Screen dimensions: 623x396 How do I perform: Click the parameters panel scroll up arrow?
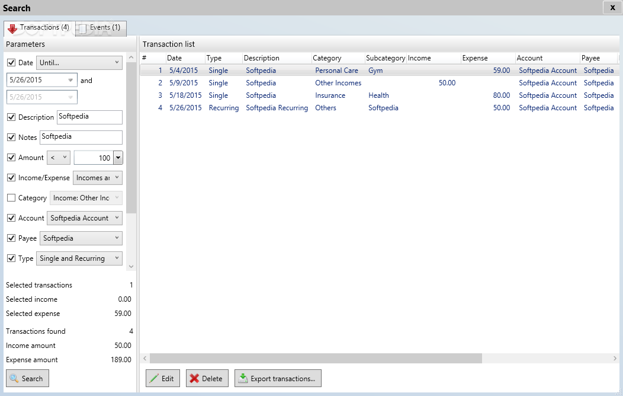131,58
